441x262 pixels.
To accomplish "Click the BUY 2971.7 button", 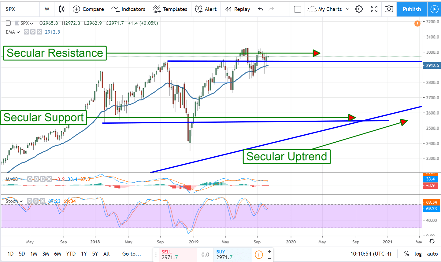I will point(232,255).
